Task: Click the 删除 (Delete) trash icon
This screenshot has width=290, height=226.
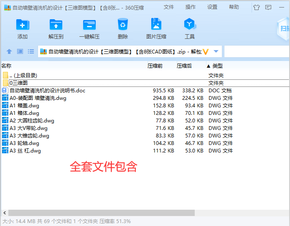Action: tap(123, 24)
